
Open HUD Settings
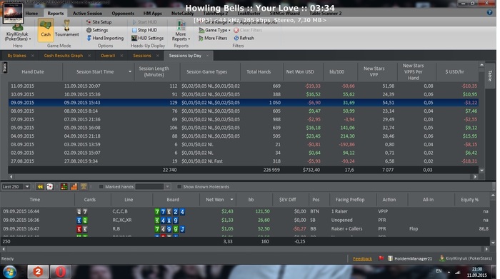[x=148, y=38]
